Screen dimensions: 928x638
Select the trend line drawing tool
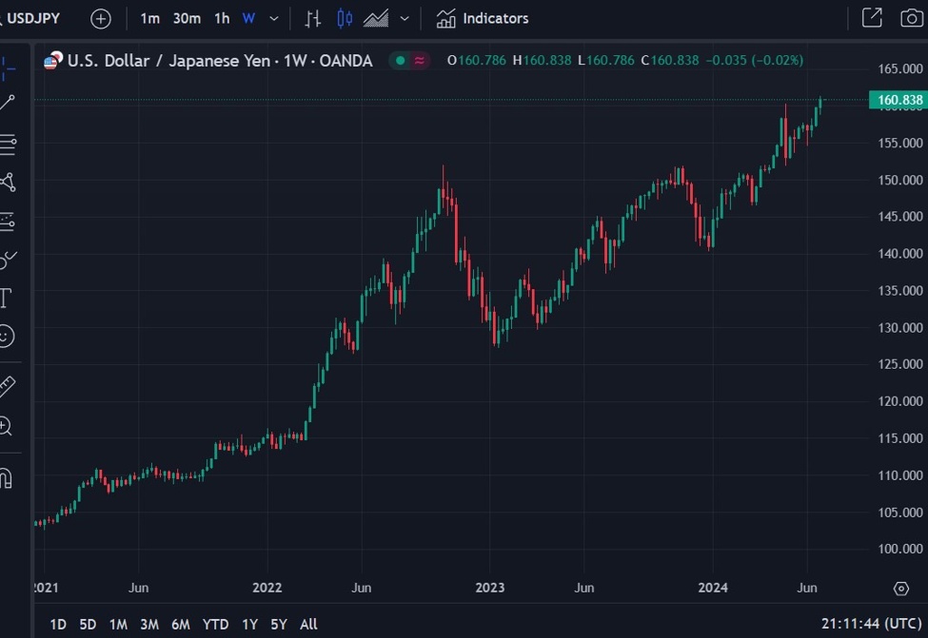tap(7, 103)
